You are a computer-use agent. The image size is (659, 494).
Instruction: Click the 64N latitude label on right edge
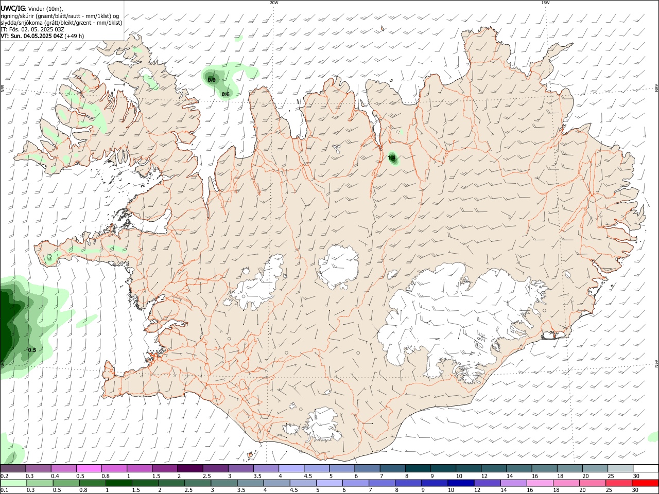point(656,363)
